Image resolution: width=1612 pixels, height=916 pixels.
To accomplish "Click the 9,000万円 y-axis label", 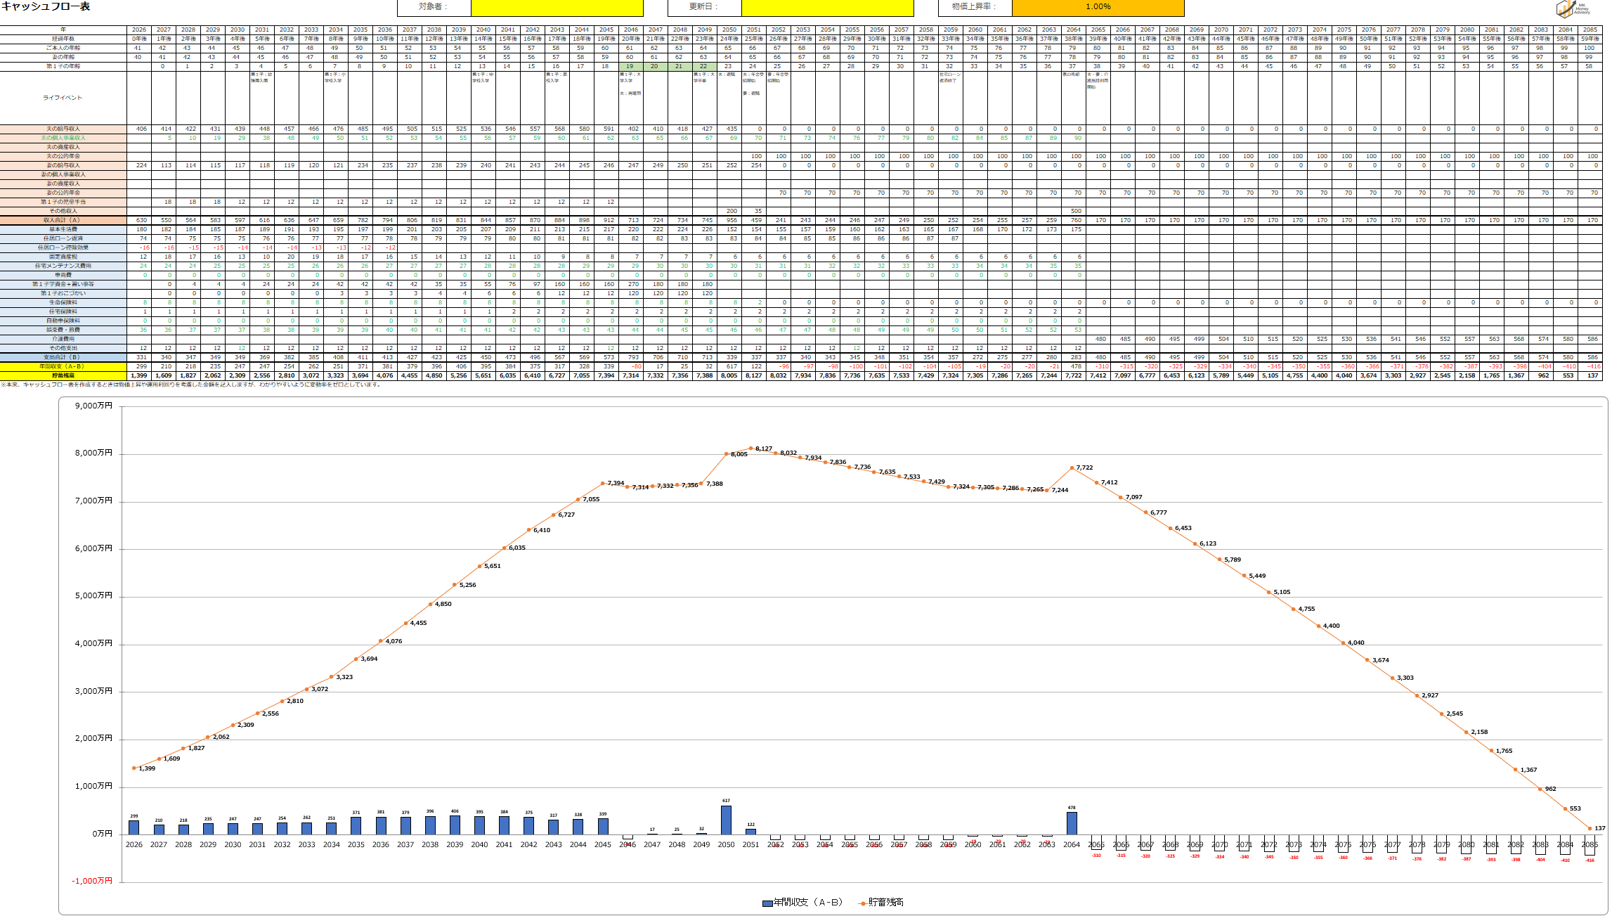I will (93, 406).
